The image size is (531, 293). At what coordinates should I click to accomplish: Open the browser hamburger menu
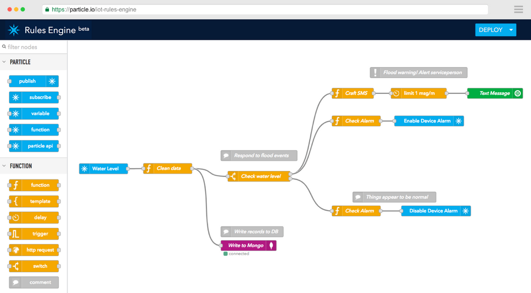point(518,9)
